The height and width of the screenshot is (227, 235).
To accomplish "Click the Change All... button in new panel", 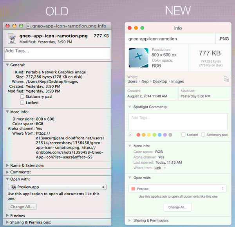I will [177, 207].
